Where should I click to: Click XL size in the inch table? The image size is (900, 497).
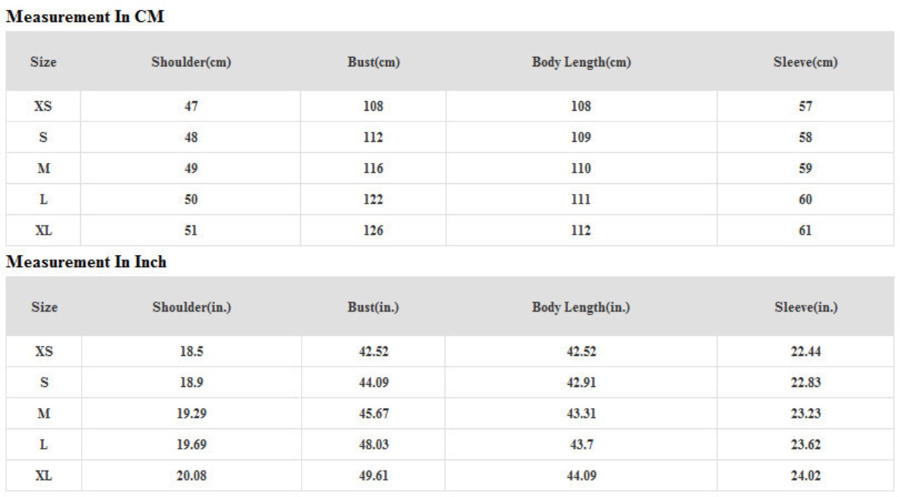(x=44, y=476)
